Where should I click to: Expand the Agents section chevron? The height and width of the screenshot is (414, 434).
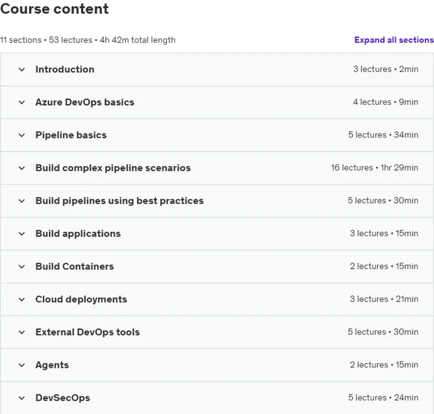22,365
